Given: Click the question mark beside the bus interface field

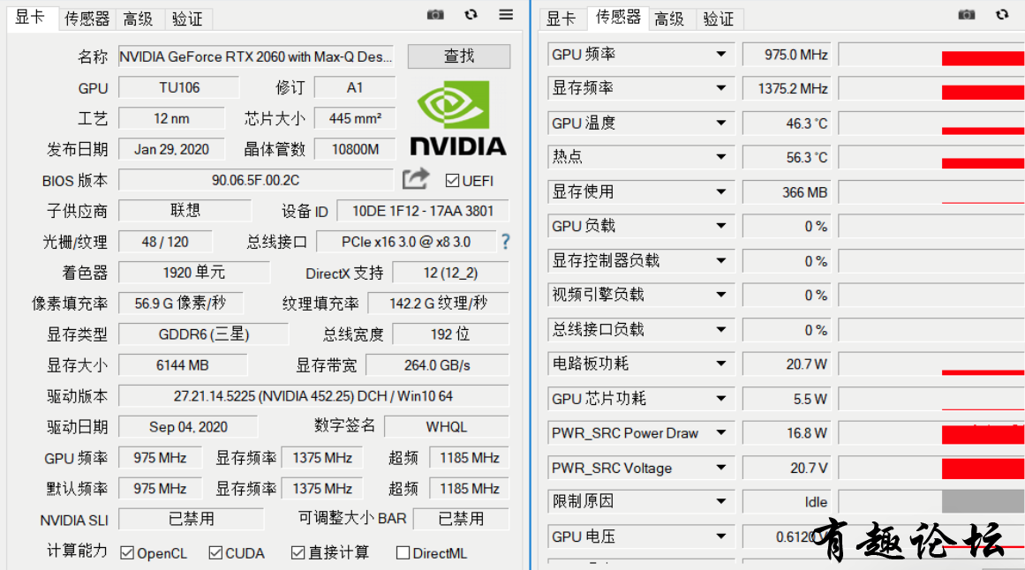Looking at the screenshot, I should pyautogui.click(x=505, y=242).
